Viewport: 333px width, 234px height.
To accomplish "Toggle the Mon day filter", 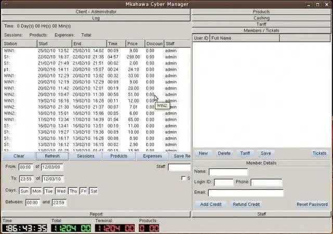I will [x=36, y=191].
